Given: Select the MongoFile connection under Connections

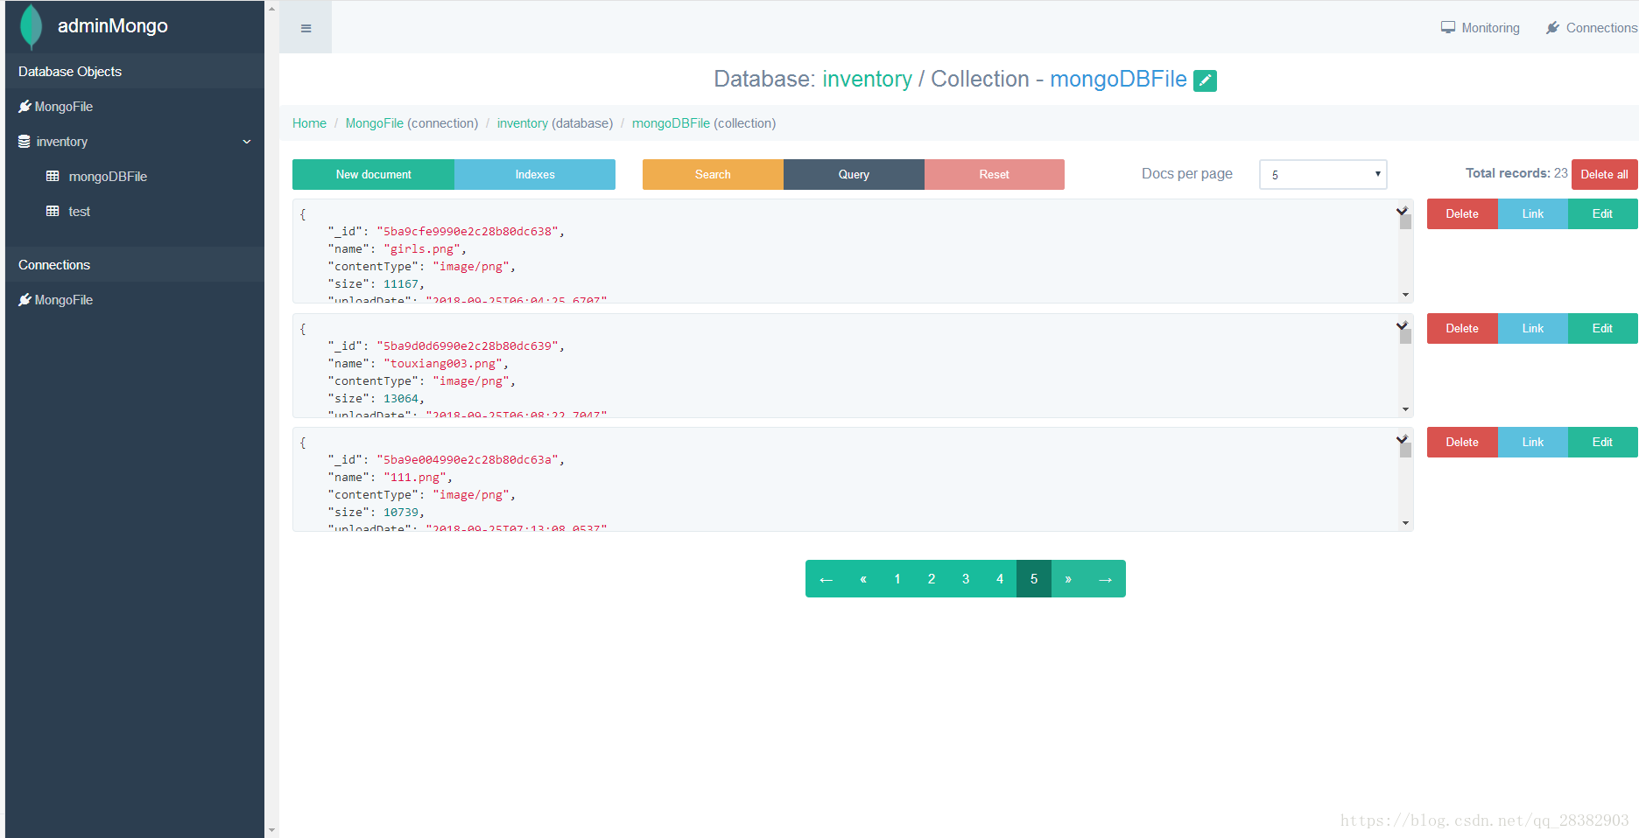Looking at the screenshot, I should click(63, 300).
